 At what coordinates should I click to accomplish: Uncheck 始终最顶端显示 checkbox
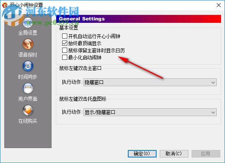pyautogui.click(x=65, y=43)
